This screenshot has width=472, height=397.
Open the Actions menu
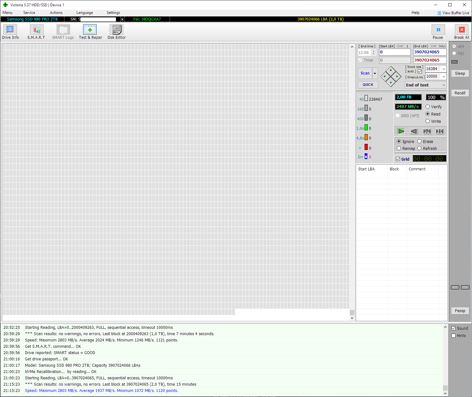56,13
